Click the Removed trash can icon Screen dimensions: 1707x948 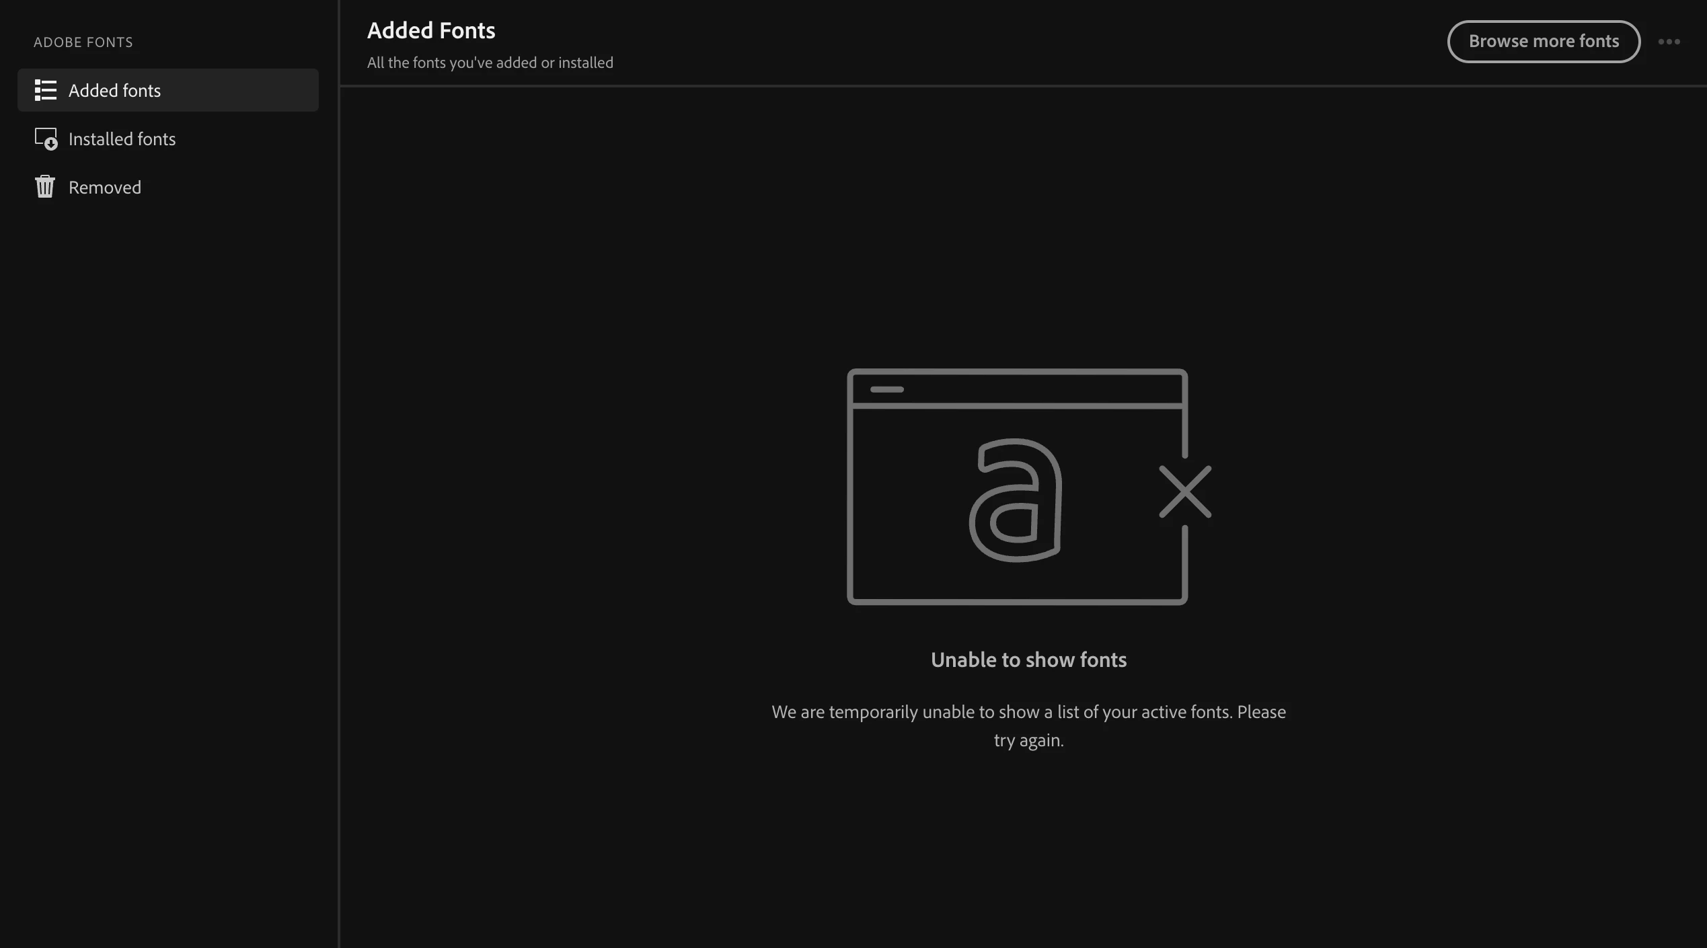tap(45, 187)
